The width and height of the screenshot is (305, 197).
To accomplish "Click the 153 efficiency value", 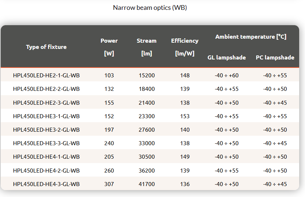I will (185, 116).
